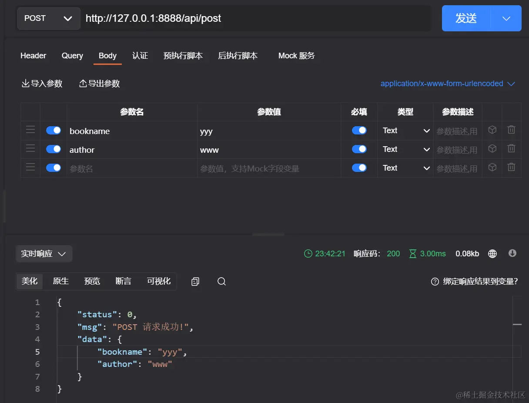Open the 认证 tab

click(x=140, y=56)
